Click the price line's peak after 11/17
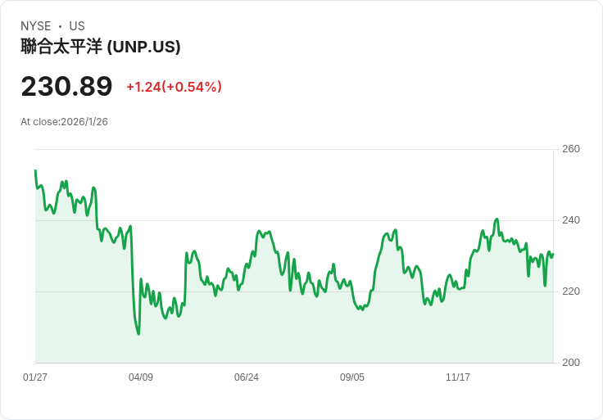Screen dimensions: 603x420 pos(496,219)
